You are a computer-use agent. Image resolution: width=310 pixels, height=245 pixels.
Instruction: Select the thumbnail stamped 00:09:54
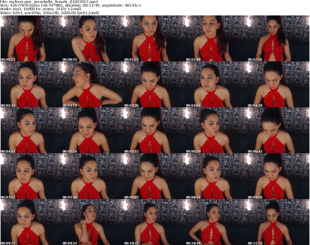click(x=93, y=222)
